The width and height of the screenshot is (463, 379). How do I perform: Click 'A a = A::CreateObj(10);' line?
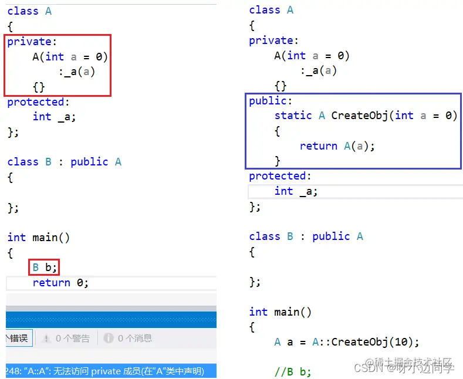pos(346,342)
